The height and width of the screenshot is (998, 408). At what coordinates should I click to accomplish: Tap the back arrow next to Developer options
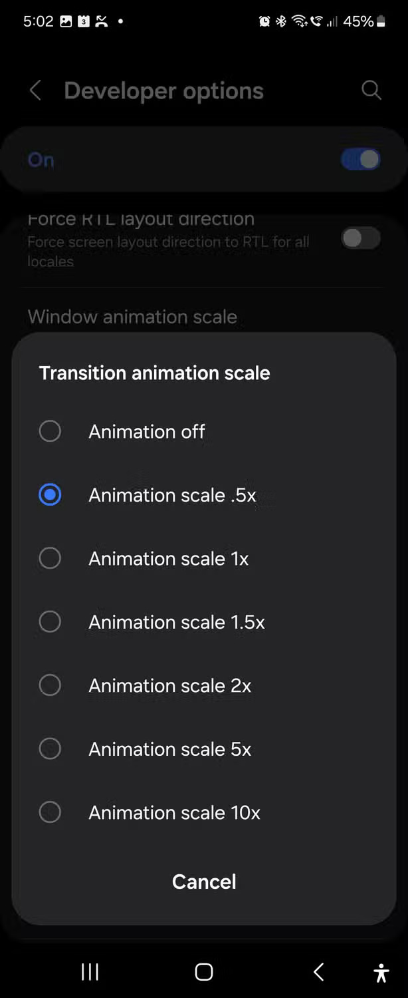[35, 90]
